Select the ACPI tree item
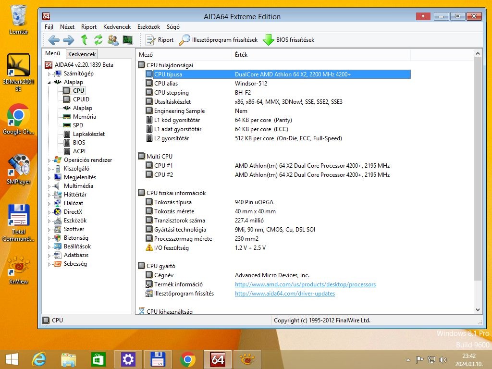 [x=79, y=151]
